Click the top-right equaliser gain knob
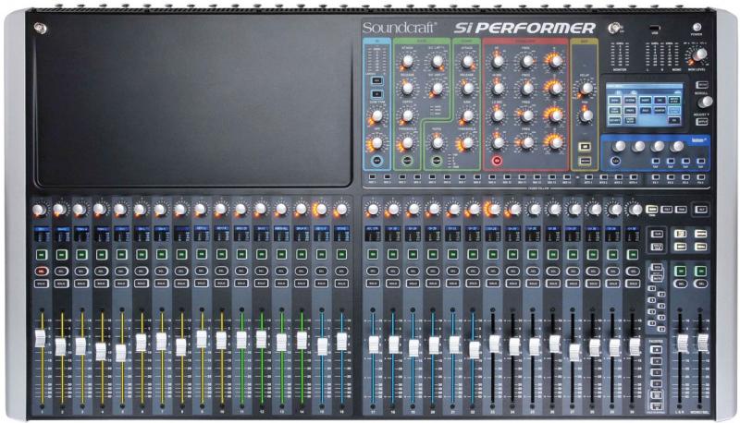 pos(555,62)
